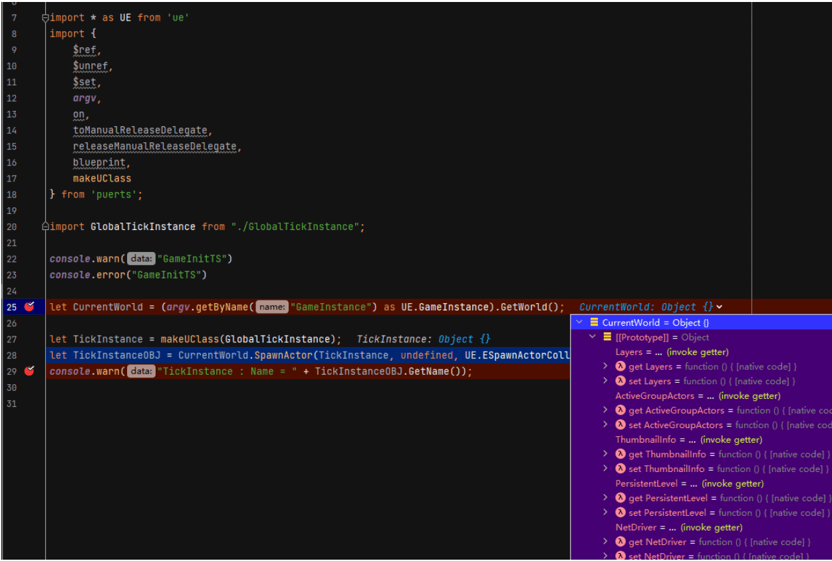The image size is (832, 561).
Task: Click the 'puerts' module string
Action: 117,194
